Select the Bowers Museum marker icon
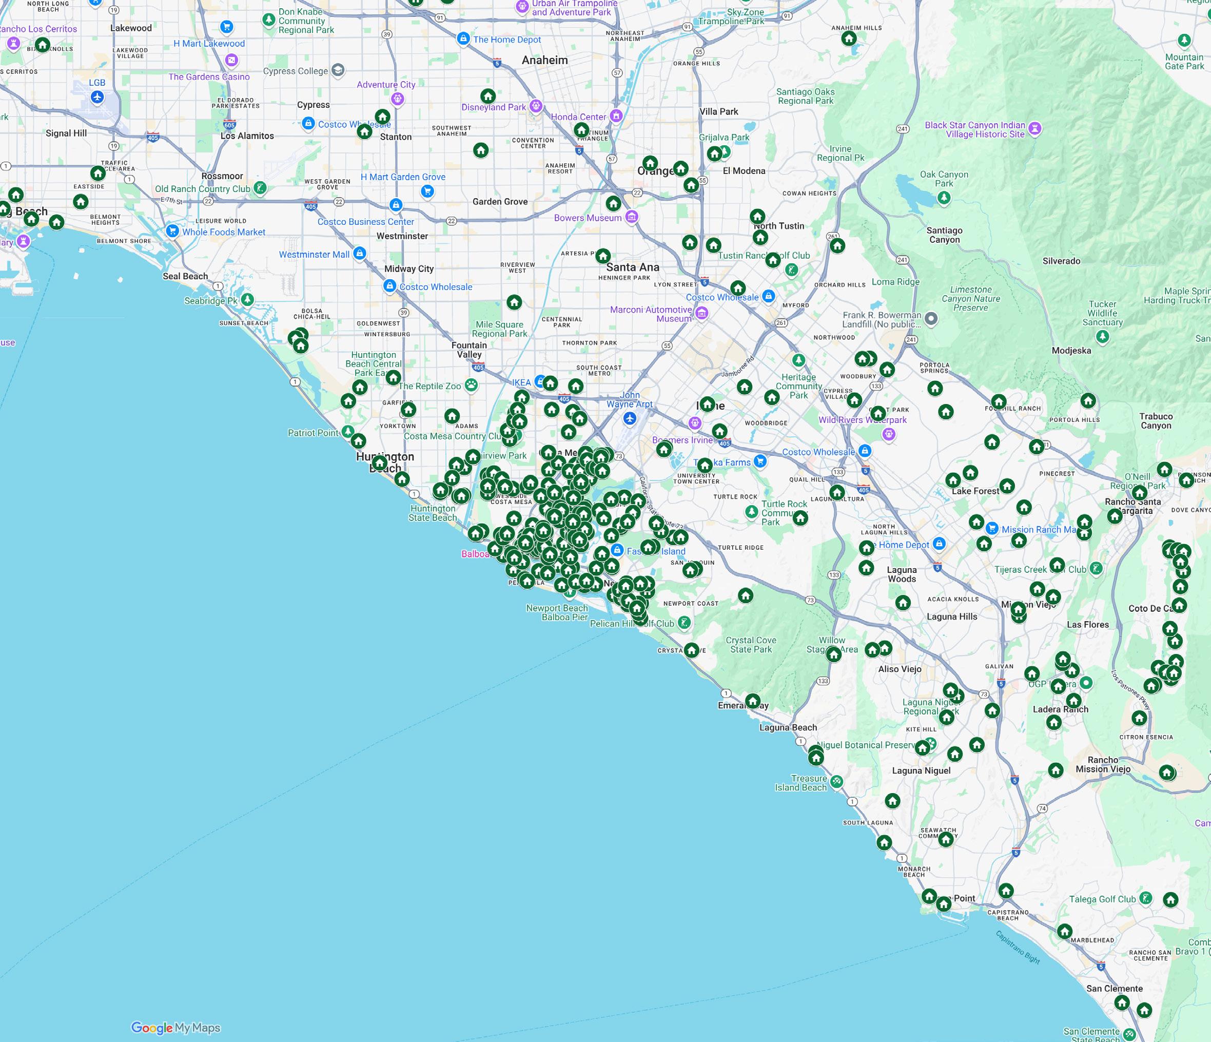This screenshot has width=1211, height=1042. pos(631,218)
